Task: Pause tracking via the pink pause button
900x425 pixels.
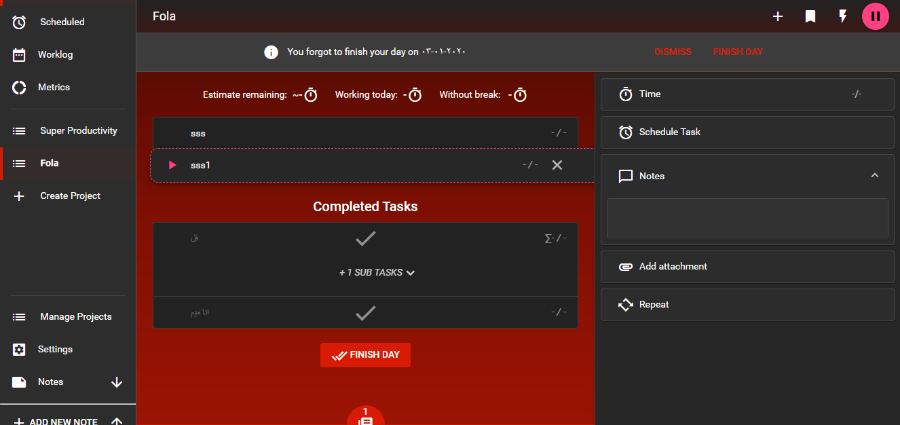Action: tap(875, 16)
